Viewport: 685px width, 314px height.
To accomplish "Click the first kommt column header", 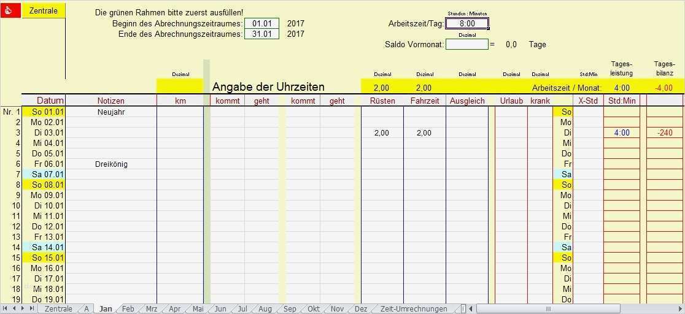I will (227, 101).
